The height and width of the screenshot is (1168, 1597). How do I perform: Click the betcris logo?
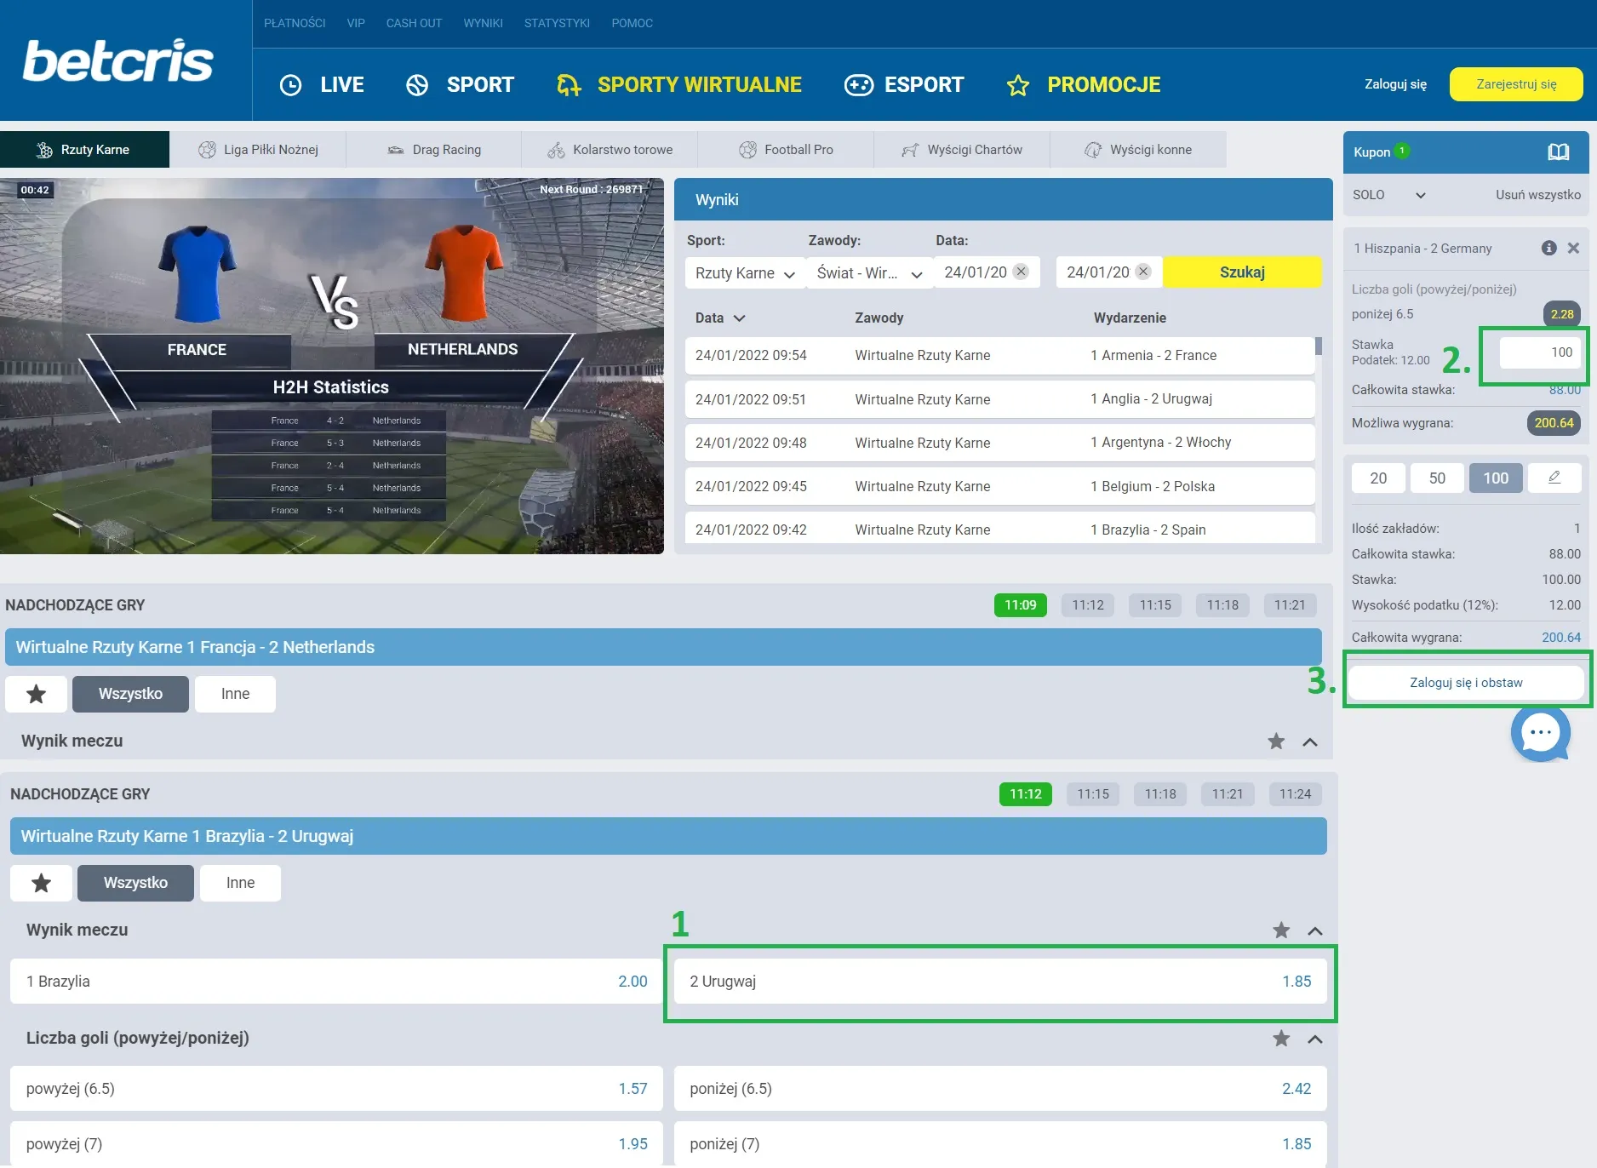click(x=117, y=60)
